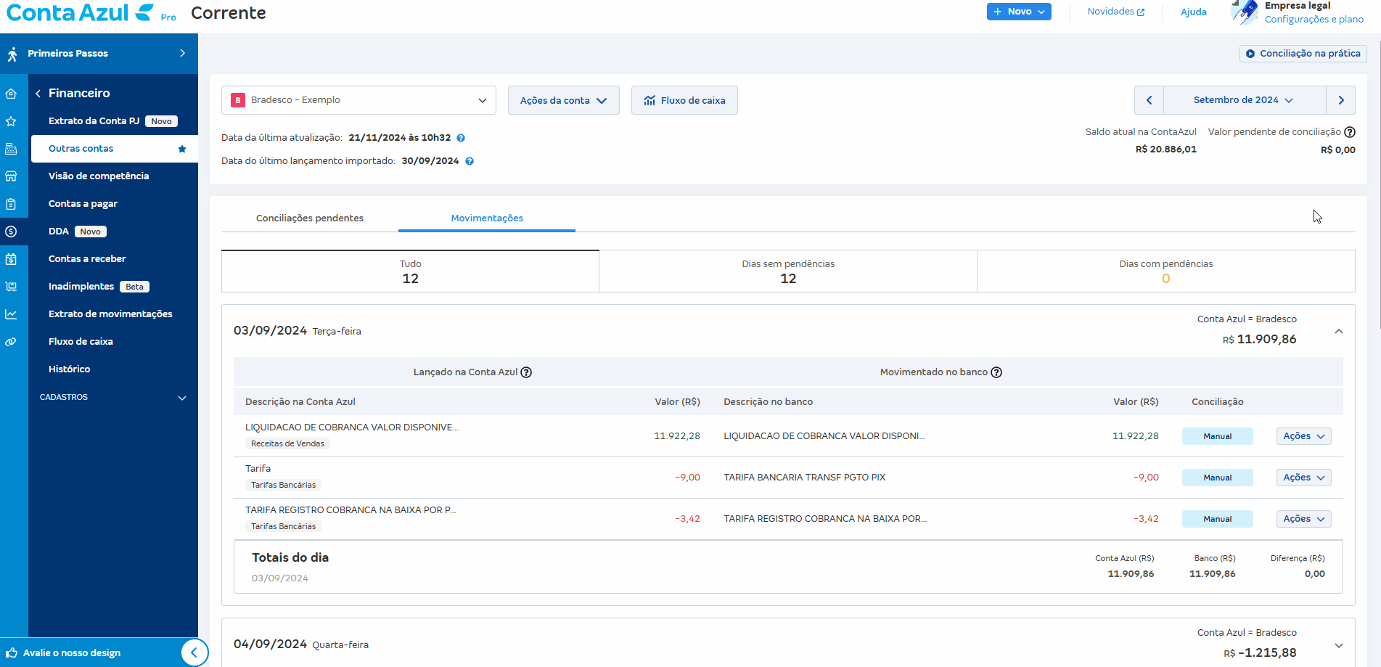Select the Dias com pendências filter
The width and height of the screenshot is (1381, 667).
(1165, 271)
